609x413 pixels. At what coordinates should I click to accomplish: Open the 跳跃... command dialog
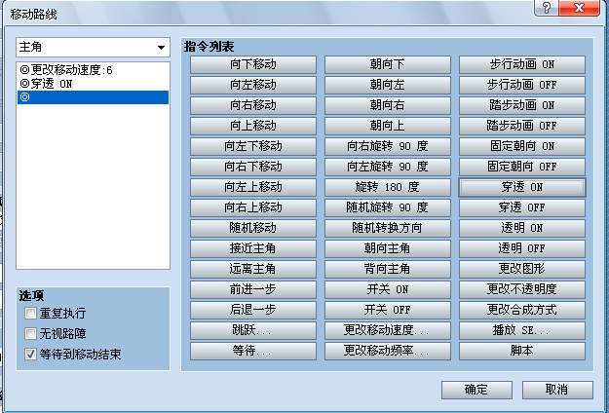point(253,330)
